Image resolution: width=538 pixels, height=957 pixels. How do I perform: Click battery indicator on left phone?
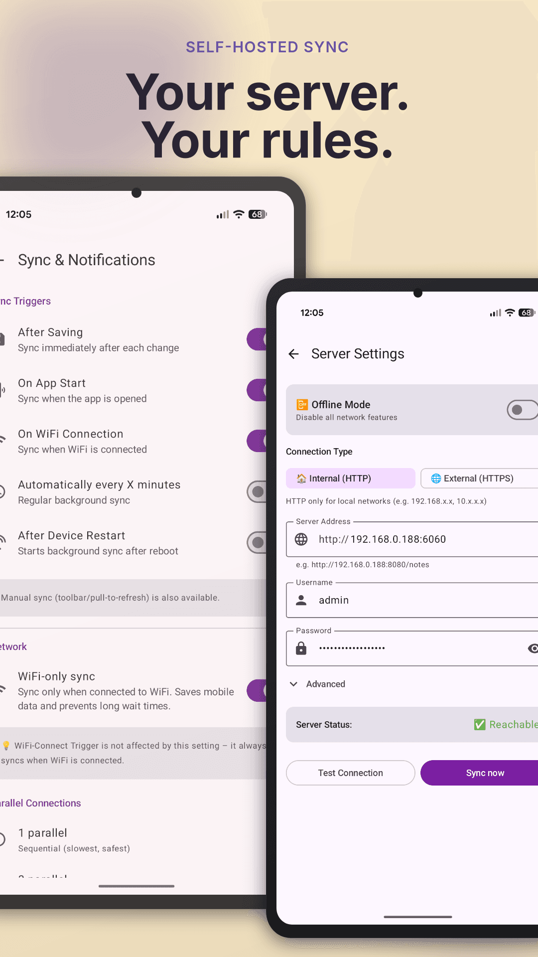coord(257,214)
